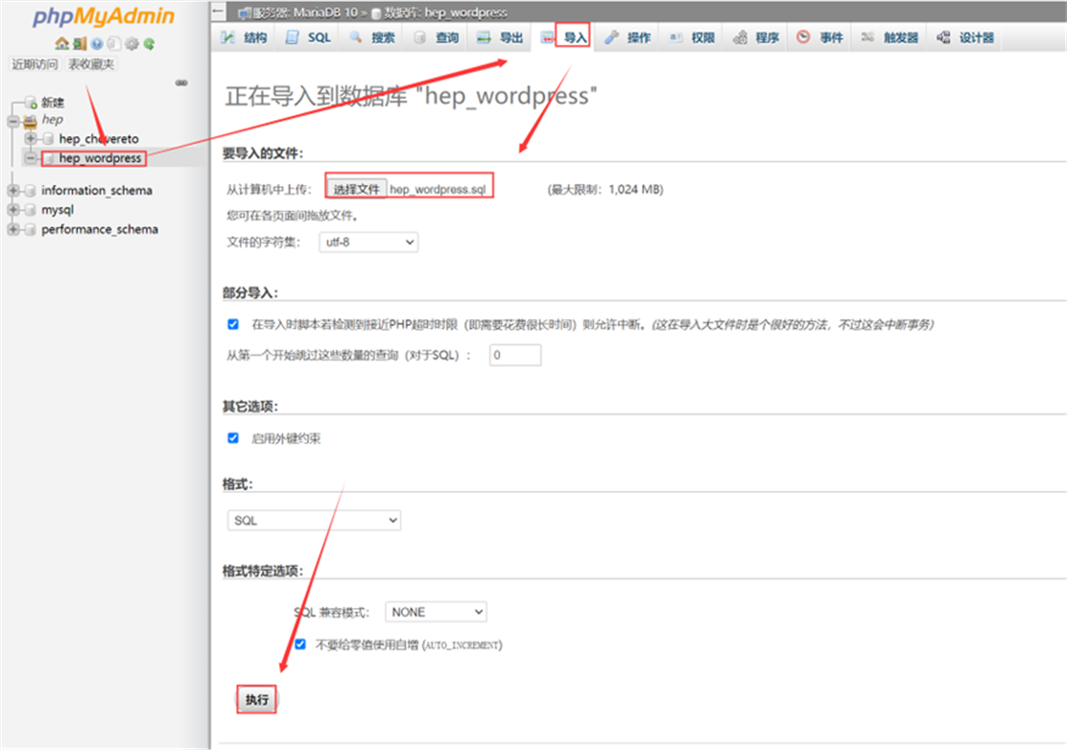Collapse navigation panel using top-left arrow icon
Screen dimensions: 1067x750
218,10
